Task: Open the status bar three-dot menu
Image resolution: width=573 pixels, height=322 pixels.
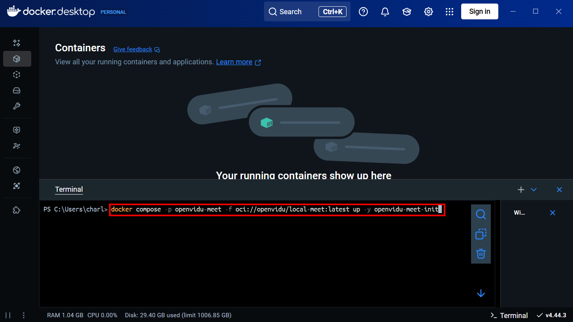Action: [24, 315]
